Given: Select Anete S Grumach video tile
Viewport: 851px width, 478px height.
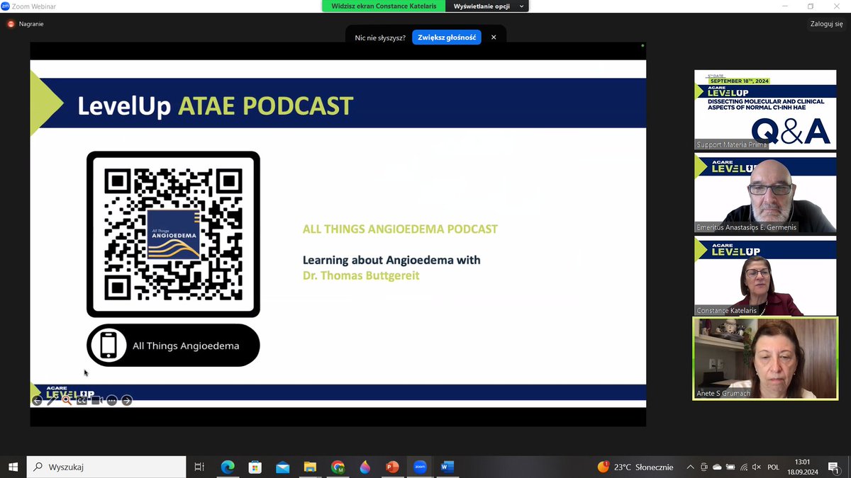Looking at the screenshot, I should [765, 359].
